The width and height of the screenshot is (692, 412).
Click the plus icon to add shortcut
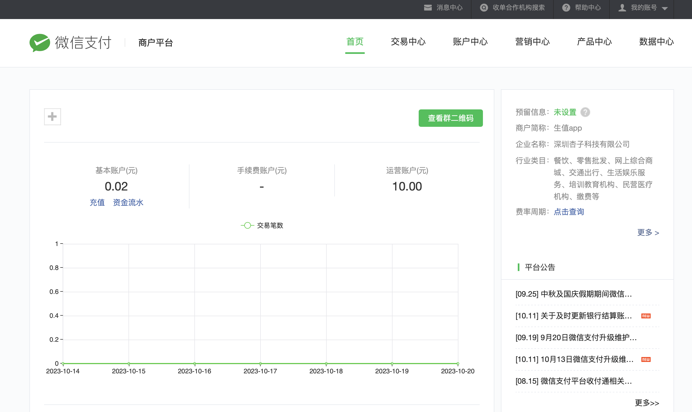[52, 116]
